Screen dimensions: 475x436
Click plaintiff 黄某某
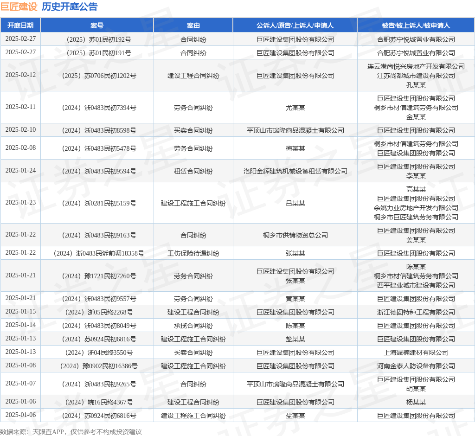[x=295, y=299]
